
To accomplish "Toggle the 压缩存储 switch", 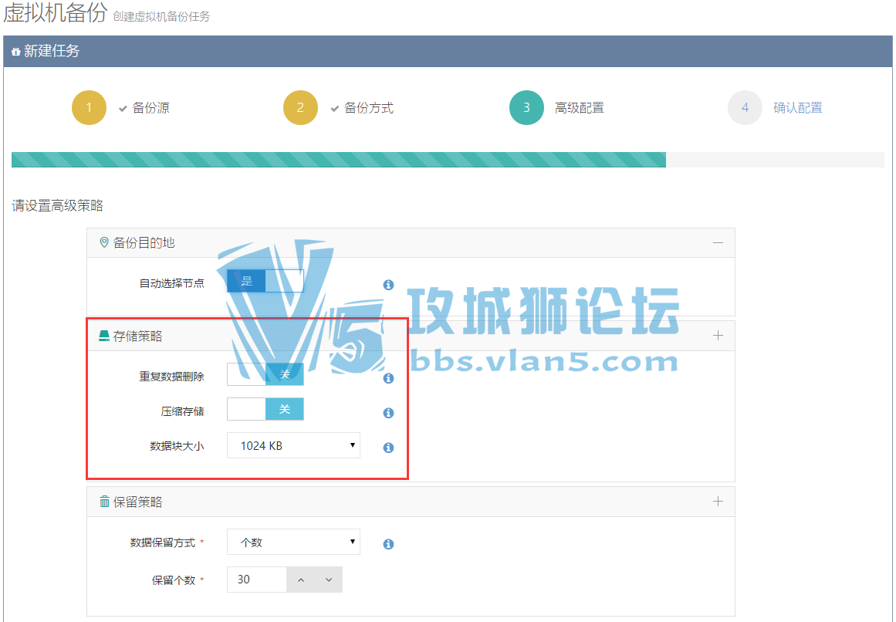I will [x=265, y=409].
